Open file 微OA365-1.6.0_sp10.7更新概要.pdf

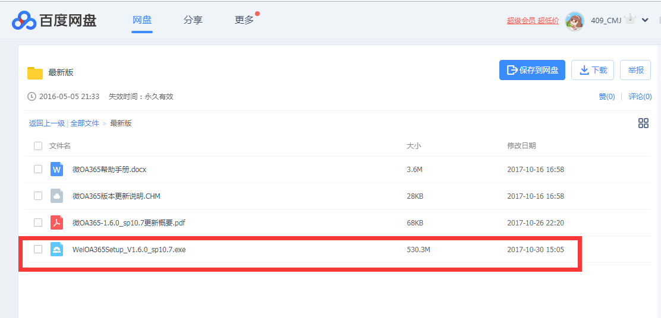pos(128,223)
